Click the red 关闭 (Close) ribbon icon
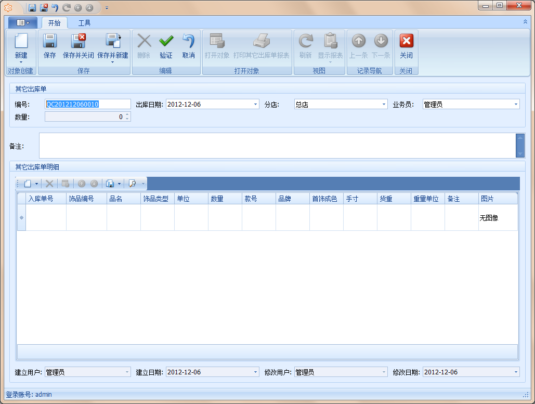Image resolution: width=535 pixels, height=404 pixels. point(407,41)
